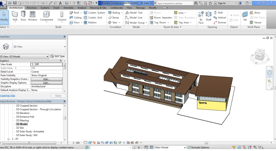Choose the Set work plane tool

coord(245,16)
